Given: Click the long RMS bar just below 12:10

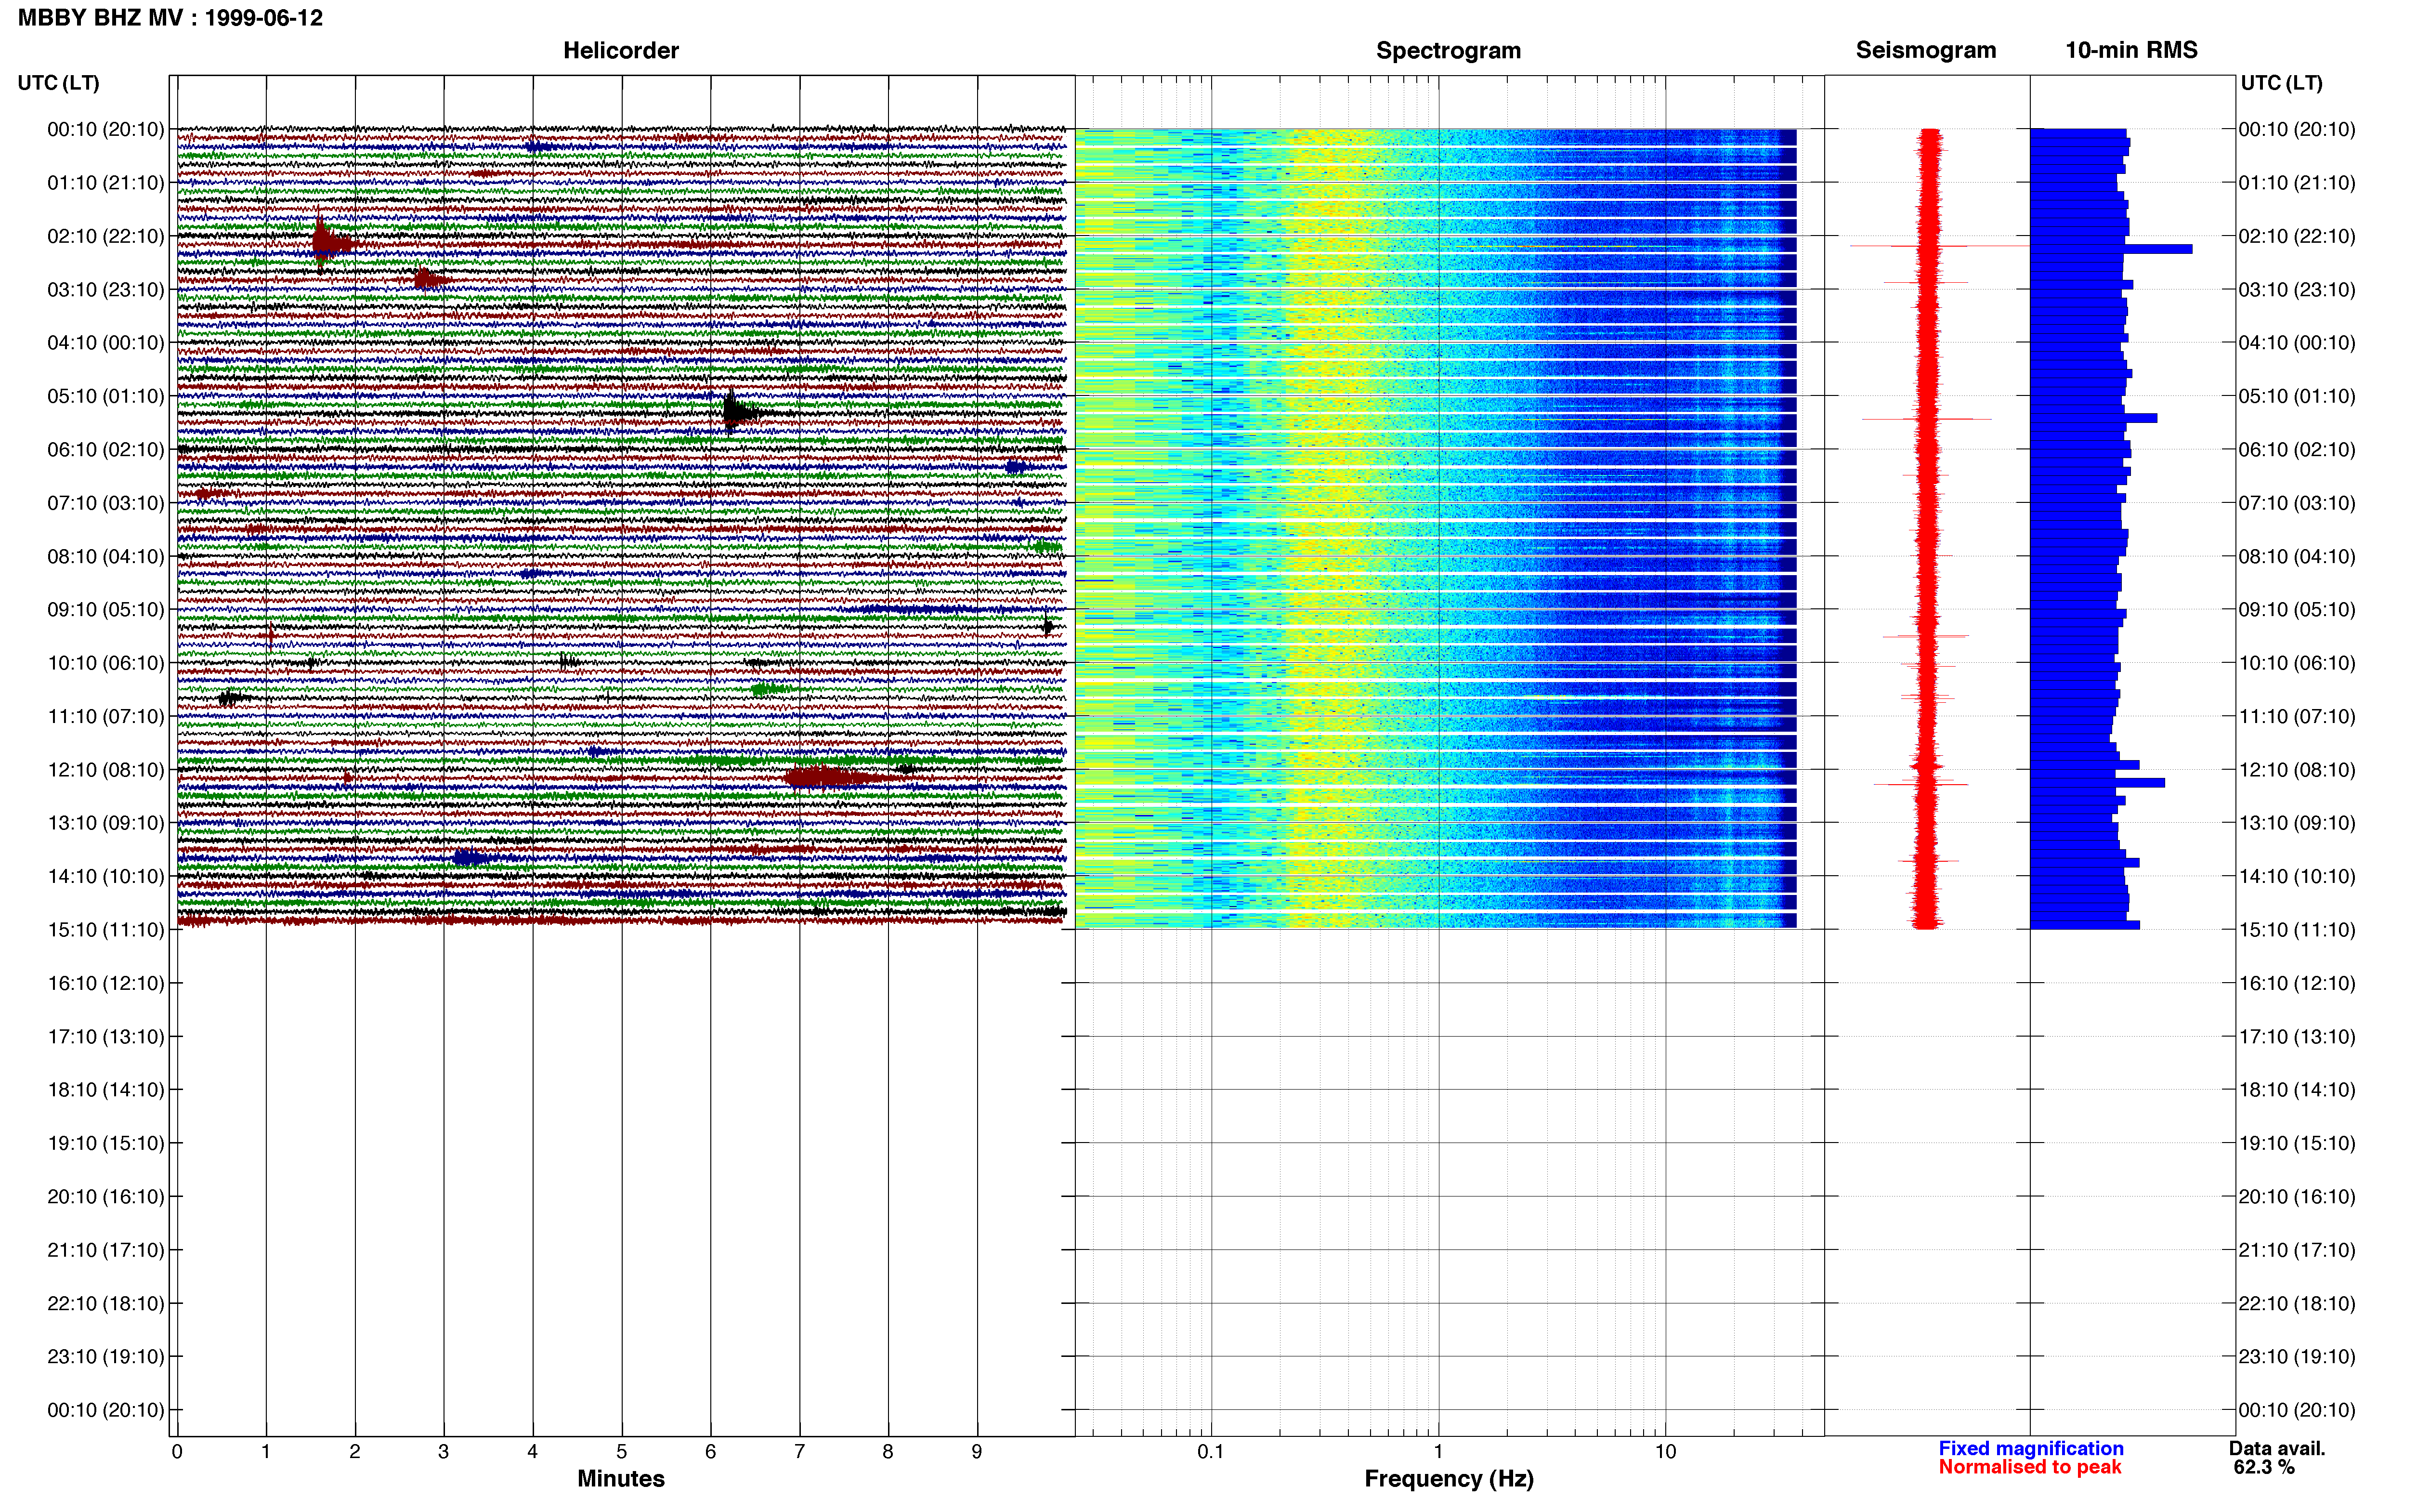Looking at the screenshot, I should [2097, 783].
